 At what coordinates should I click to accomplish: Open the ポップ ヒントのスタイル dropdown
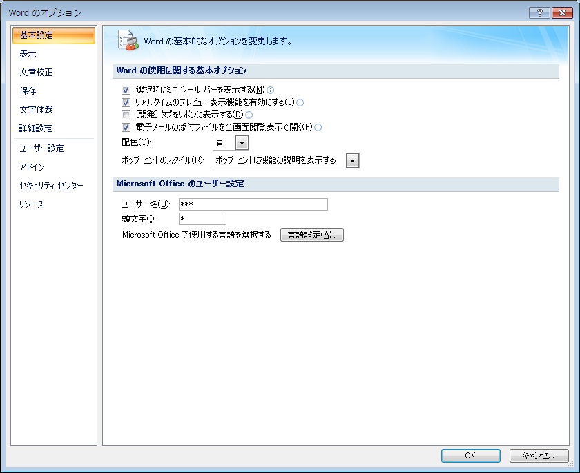tap(352, 160)
